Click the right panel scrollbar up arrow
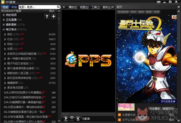This screenshot has width=181, height=123. [179, 11]
